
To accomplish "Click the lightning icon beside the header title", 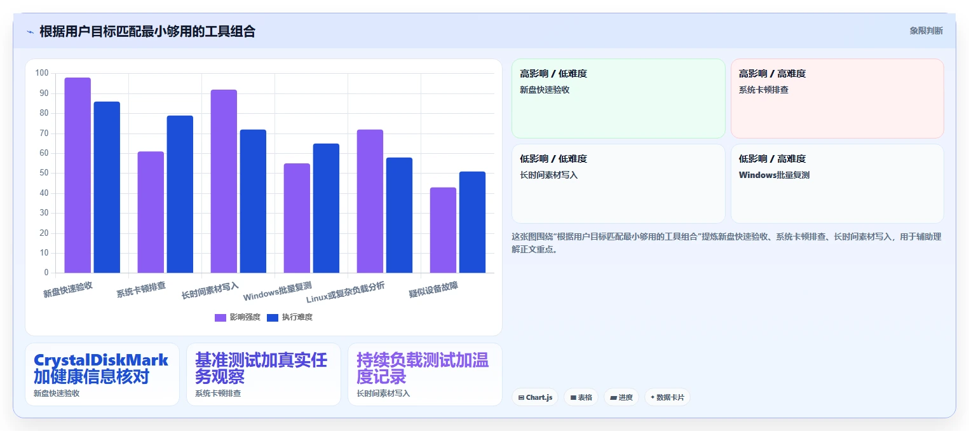I will (x=30, y=32).
